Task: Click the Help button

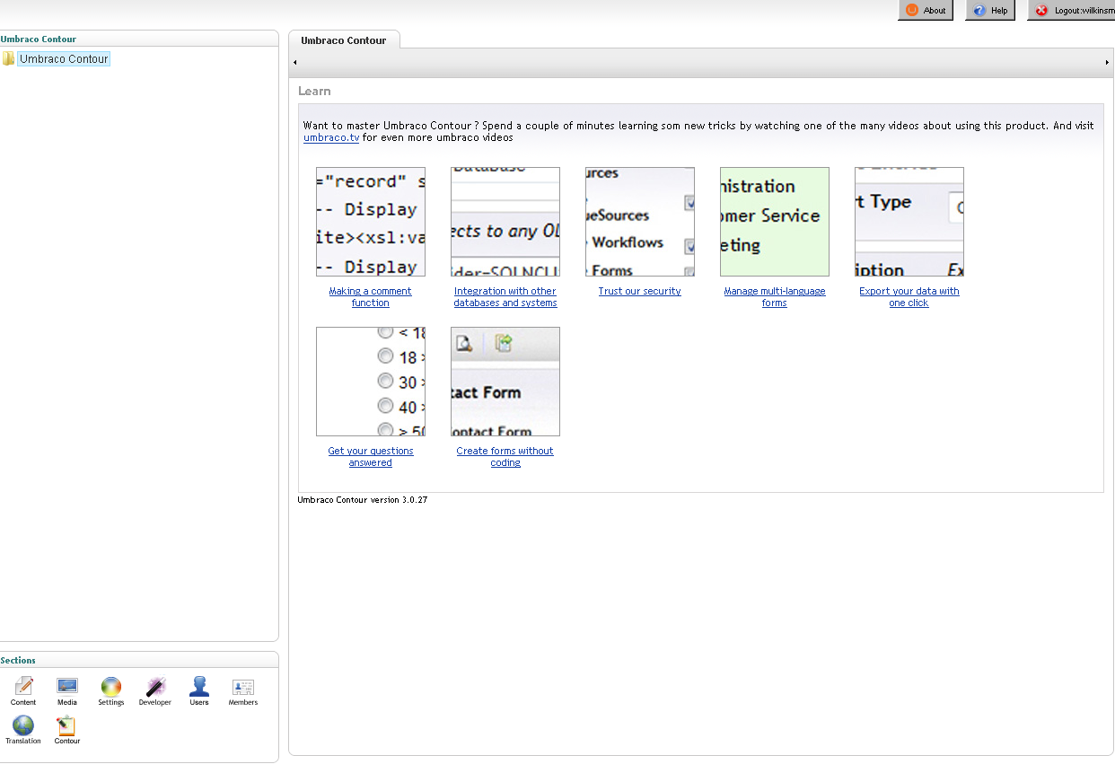Action: 990,11
